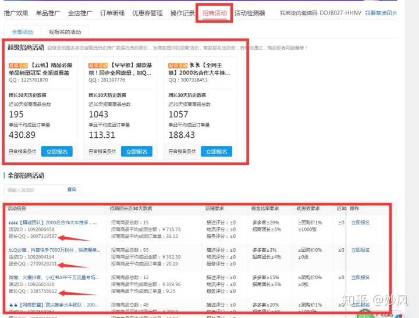Open the 活动检测器 tab
Screen dimensions: 419x318
pyautogui.click(x=250, y=13)
